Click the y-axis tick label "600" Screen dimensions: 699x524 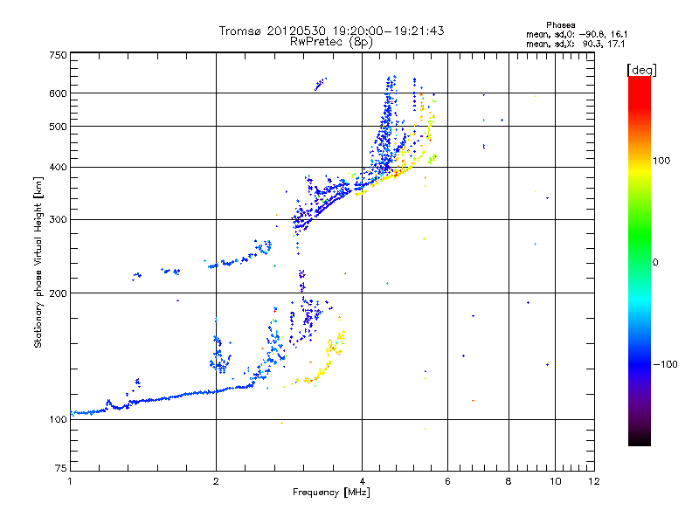coord(58,93)
